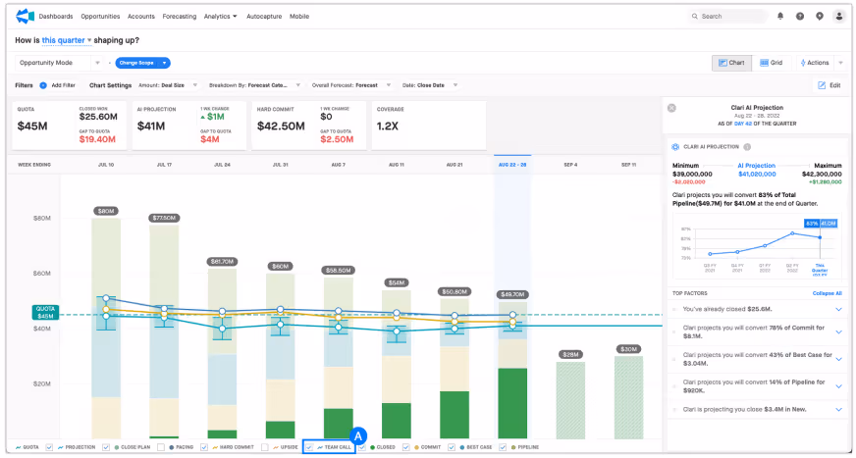Open the Breakdown By dropdown
856x458 pixels.
255,85
